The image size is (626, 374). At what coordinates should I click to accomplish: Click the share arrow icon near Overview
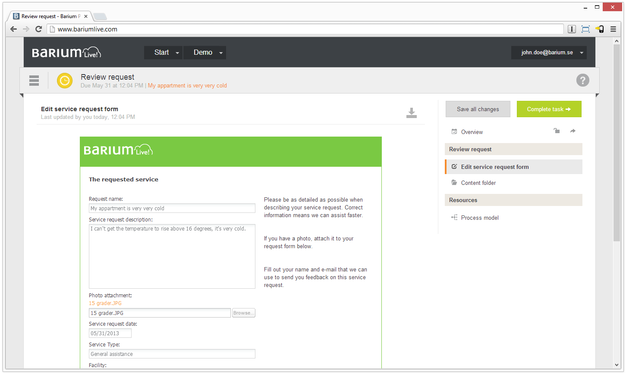point(573,131)
